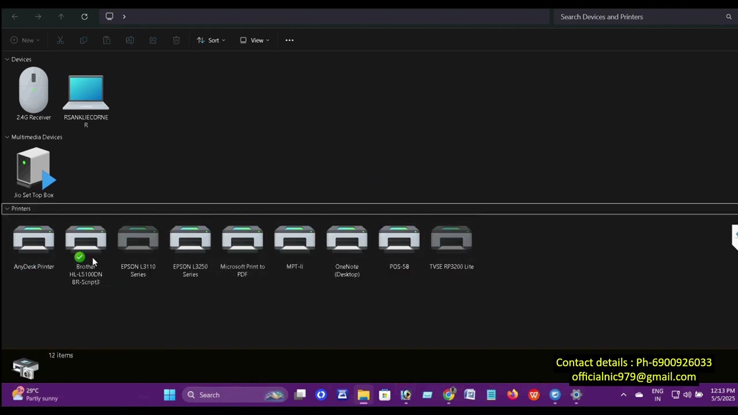Click the Paste clipboard icon
738x415 pixels.
[x=107, y=40]
